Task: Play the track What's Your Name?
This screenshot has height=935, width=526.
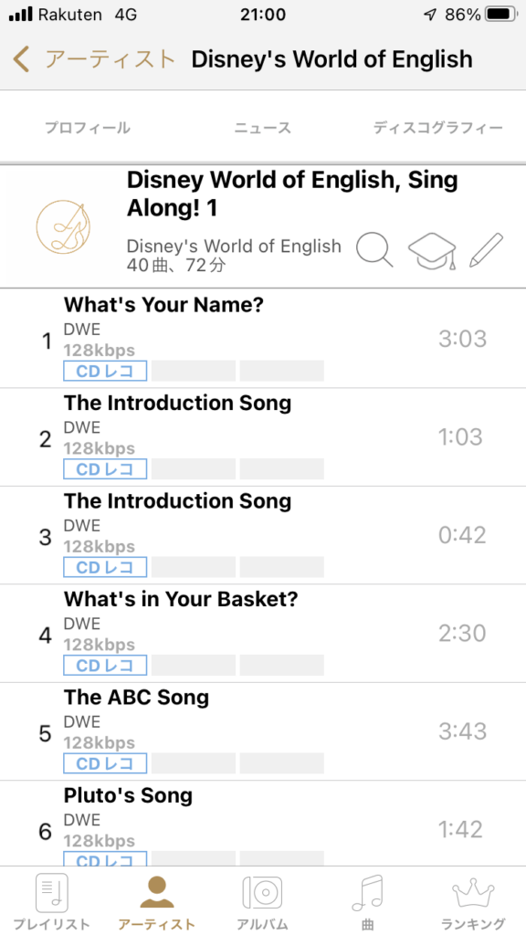Action: 263,339
